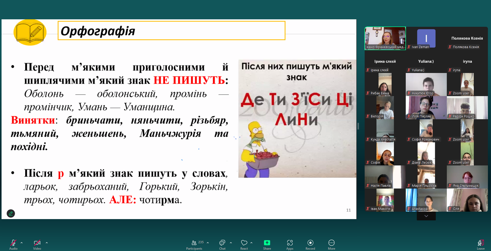491x251 pixels.
Task: Select Zoom user tile beside Софія Романович
Action: (x=467, y=131)
